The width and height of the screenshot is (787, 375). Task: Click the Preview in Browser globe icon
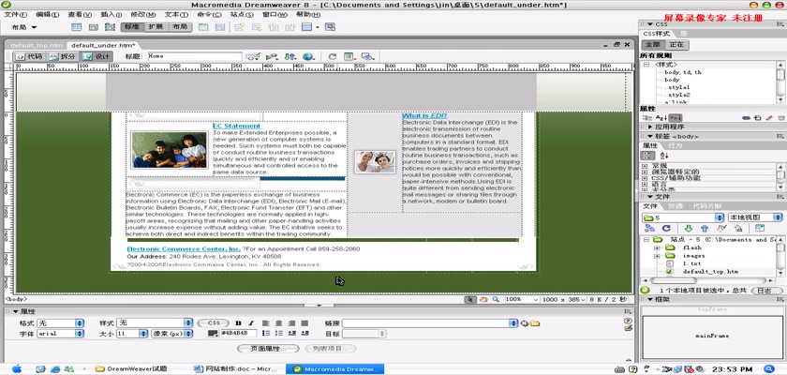coord(308,57)
